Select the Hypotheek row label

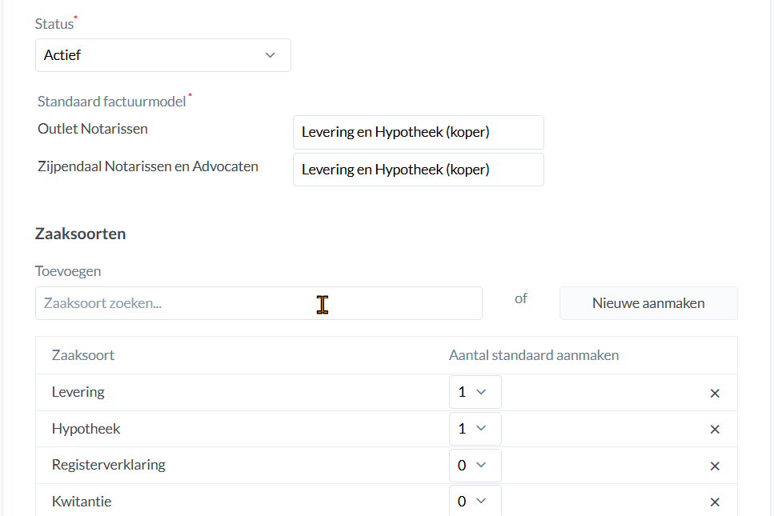(x=86, y=429)
